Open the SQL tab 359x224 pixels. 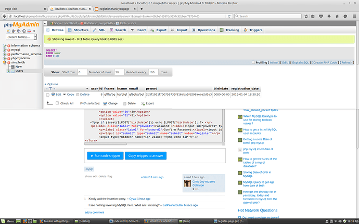click(x=99, y=30)
